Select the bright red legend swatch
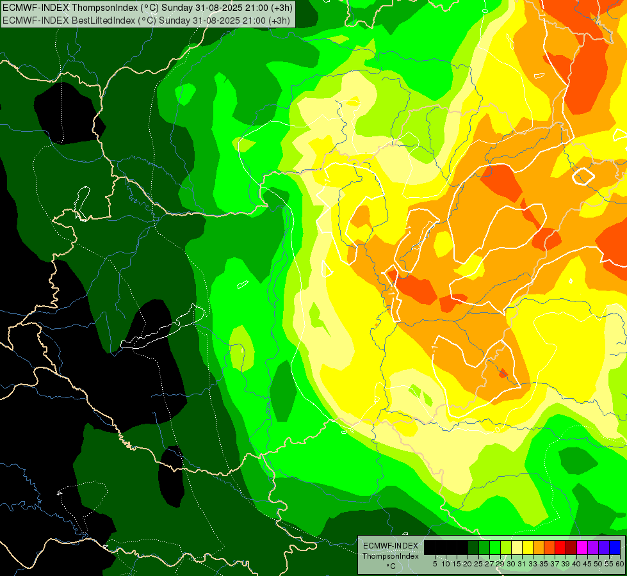627x576 pixels. (x=560, y=547)
